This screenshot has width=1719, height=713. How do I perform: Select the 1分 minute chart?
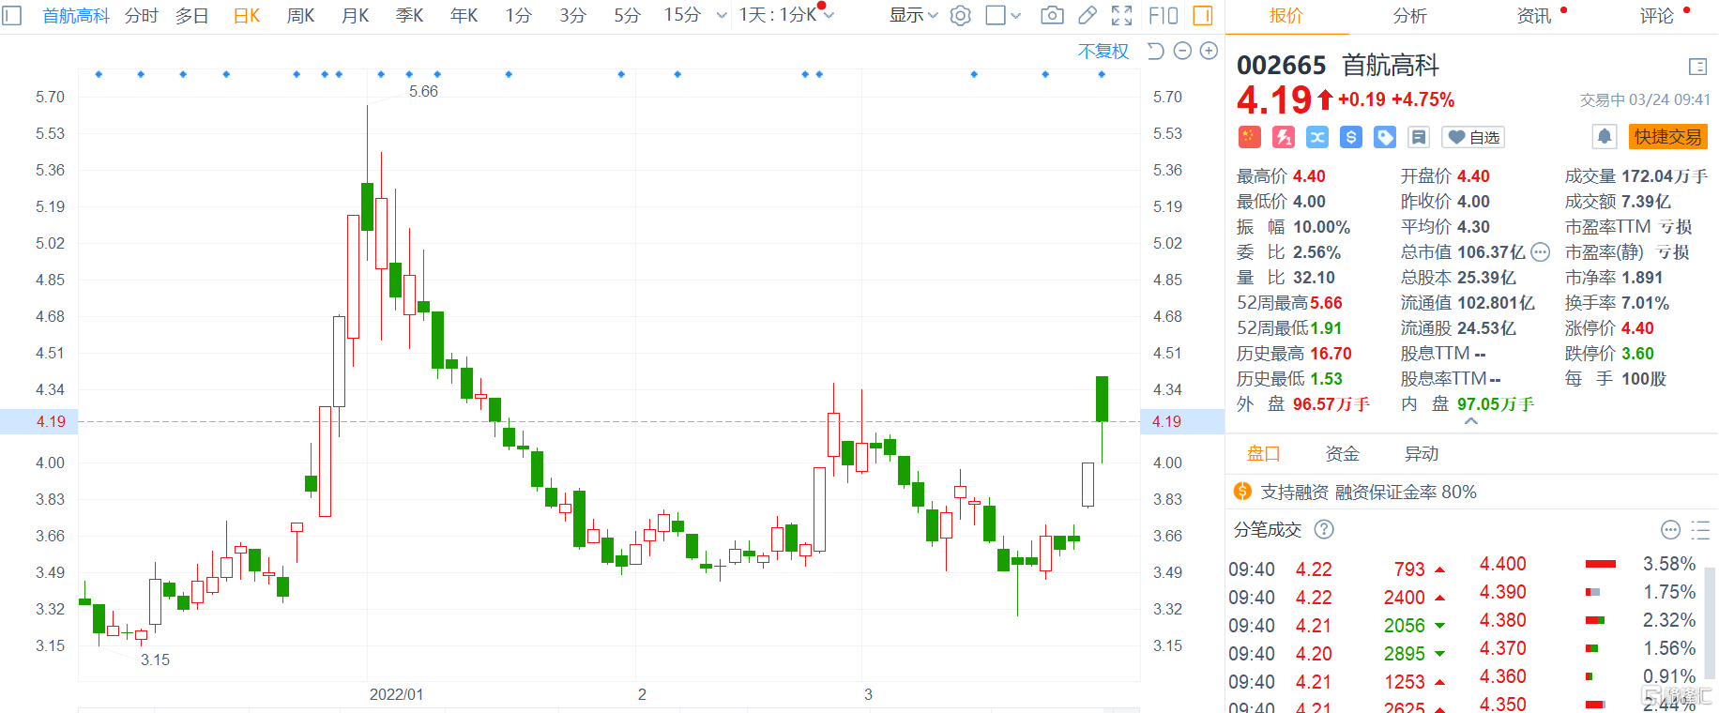(x=518, y=15)
